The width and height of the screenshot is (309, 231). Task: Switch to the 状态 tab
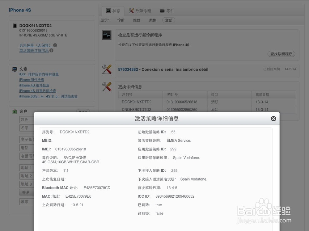(x=113, y=11)
